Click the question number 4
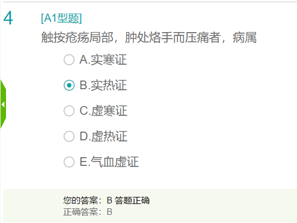 click(x=8, y=18)
